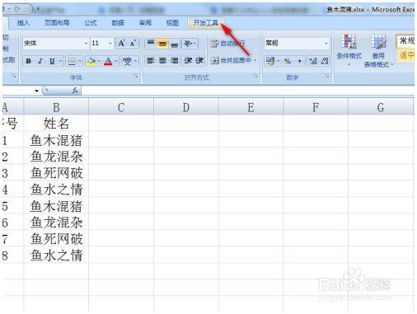The width and height of the screenshot is (417, 314).
Task: Toggle Italic formatting button
Action: (40, 61)
